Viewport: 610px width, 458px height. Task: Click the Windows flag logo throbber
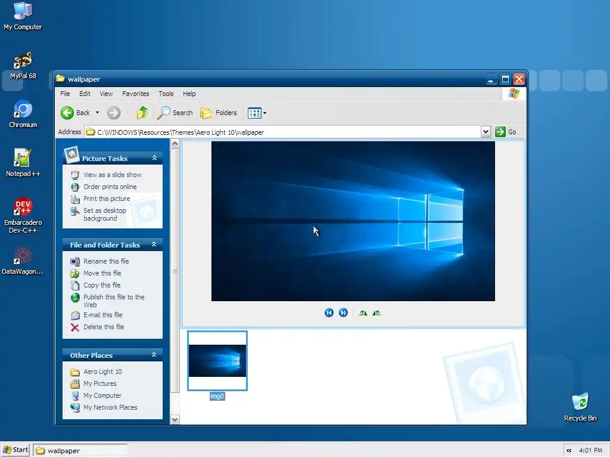pyautogui.click(x=514, y=94)
